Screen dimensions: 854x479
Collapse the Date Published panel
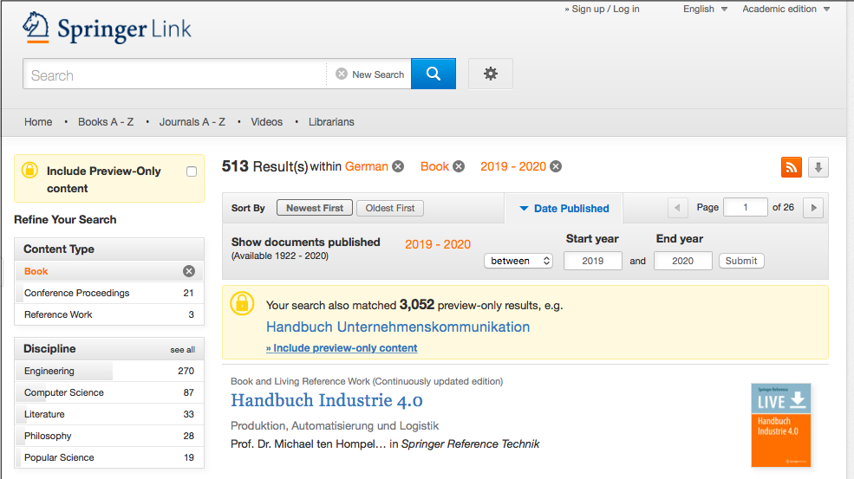click(x=564, y=209)
